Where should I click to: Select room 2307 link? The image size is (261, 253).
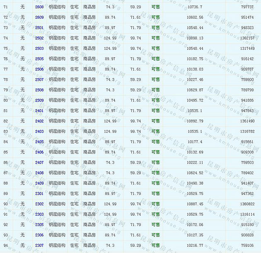[39, 246]
